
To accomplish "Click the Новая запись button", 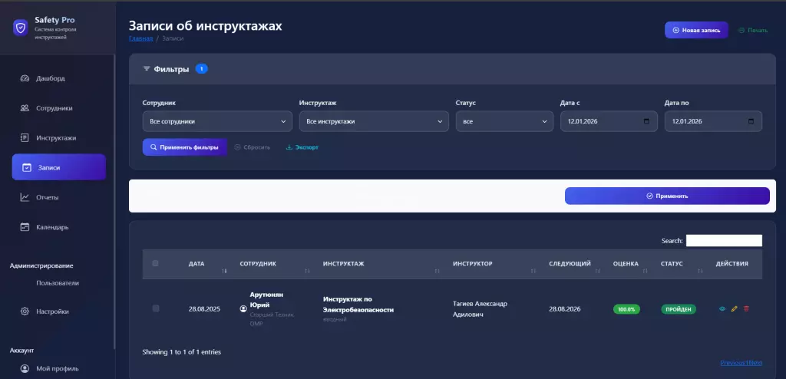I will pos(696,30).
